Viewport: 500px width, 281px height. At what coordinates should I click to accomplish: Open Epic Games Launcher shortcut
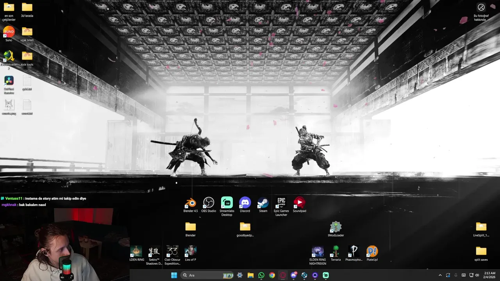tap(281, 207)
